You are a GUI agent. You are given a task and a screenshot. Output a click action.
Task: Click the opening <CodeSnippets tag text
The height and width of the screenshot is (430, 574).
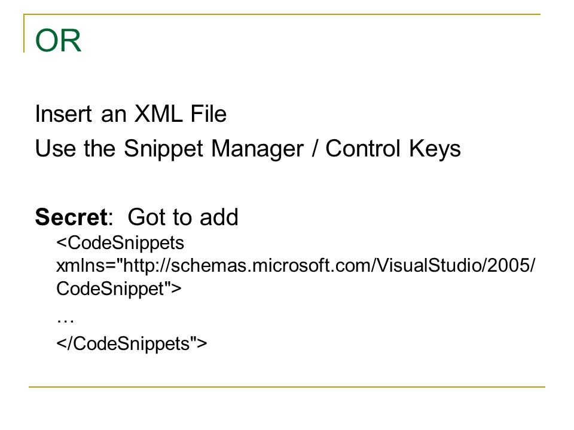click(120, 243)
